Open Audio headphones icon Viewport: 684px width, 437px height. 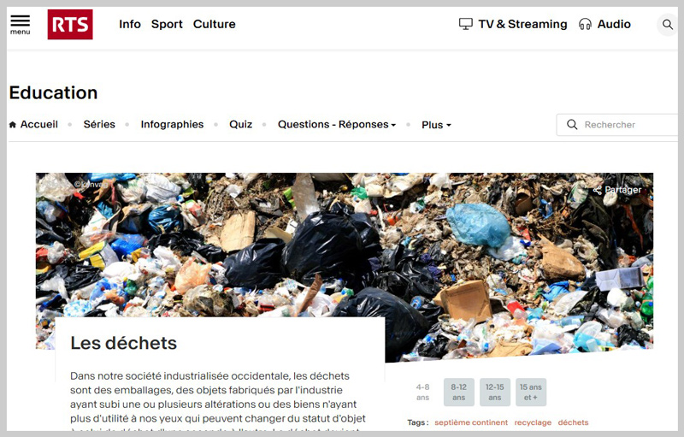[x=585, y=24]
